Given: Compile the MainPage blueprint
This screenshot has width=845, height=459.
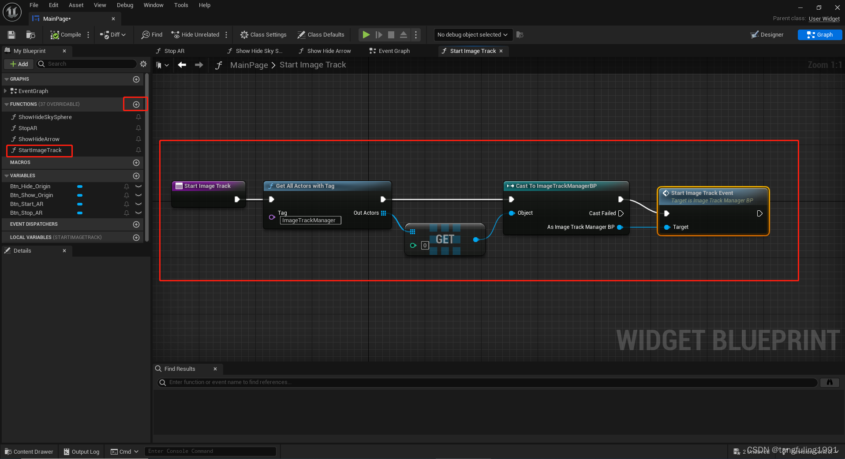Looking at the screenshot, I should click(66, 35).
